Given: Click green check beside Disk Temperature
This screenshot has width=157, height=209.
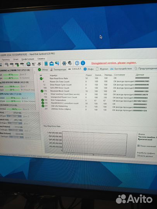Looking at the screenshot, I should 43,100.
